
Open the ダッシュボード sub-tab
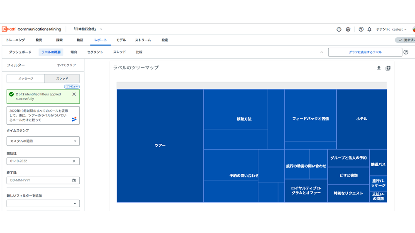20,52
